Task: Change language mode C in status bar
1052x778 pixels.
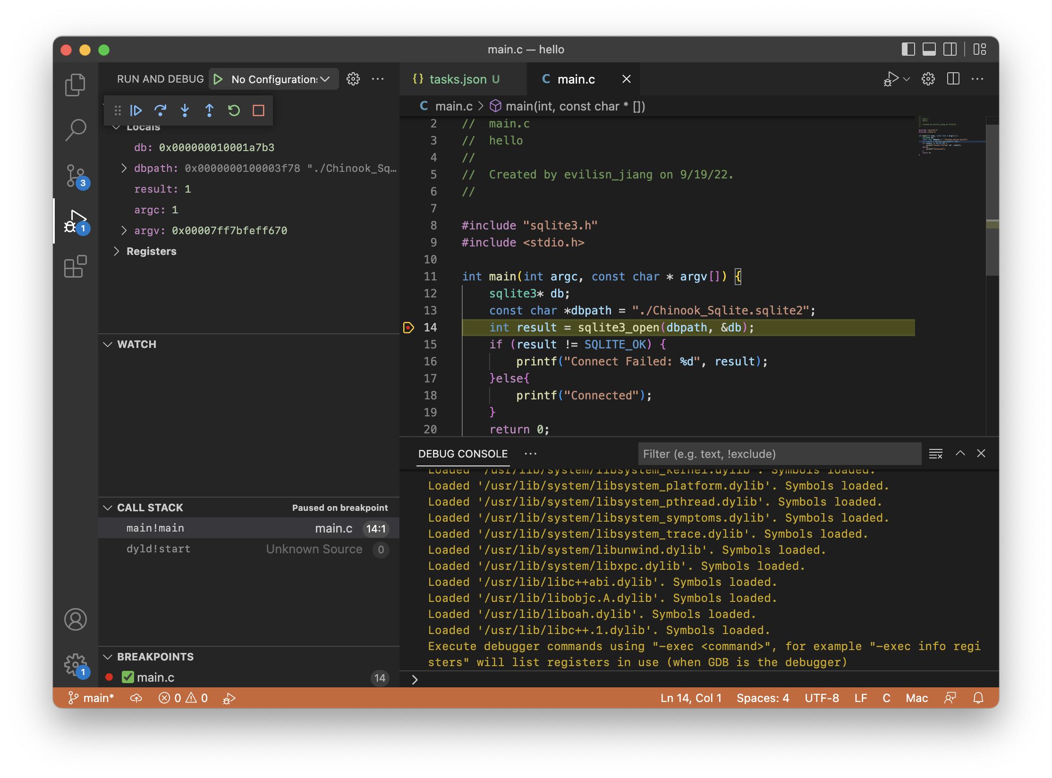Action: click(x=887, y=698)
